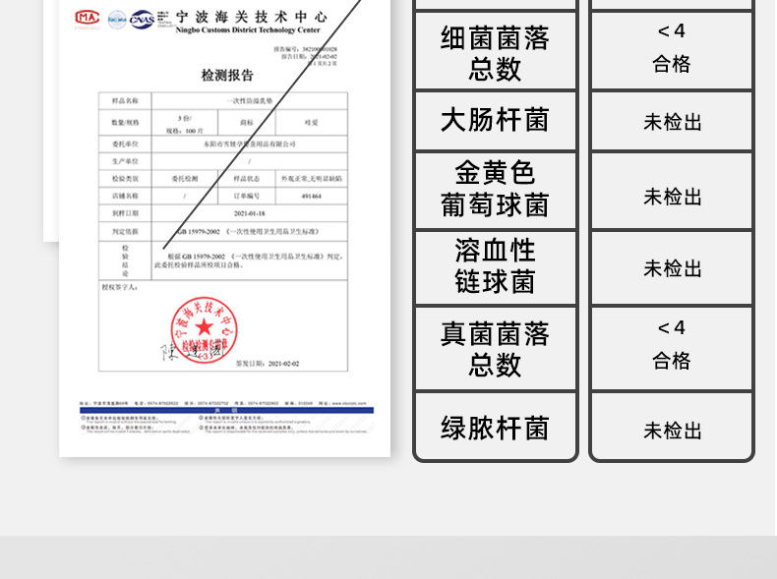Click the 金黄色葡萄球菌 cell
The image size is (777, 579).
(x=495, y=189)
